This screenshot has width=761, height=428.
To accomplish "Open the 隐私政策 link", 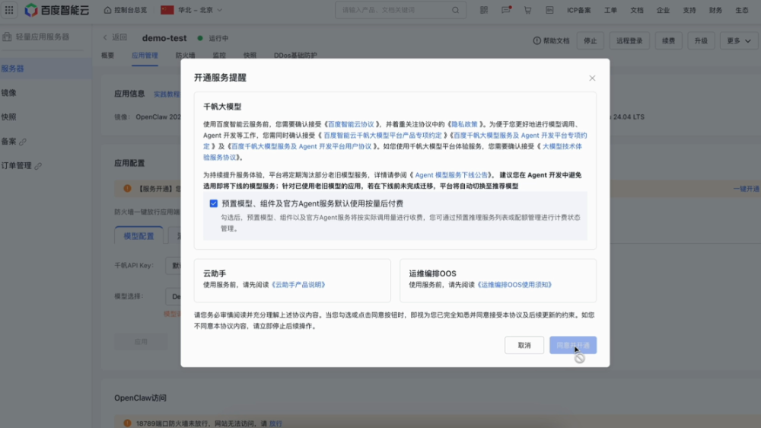I will click(465, 123).
